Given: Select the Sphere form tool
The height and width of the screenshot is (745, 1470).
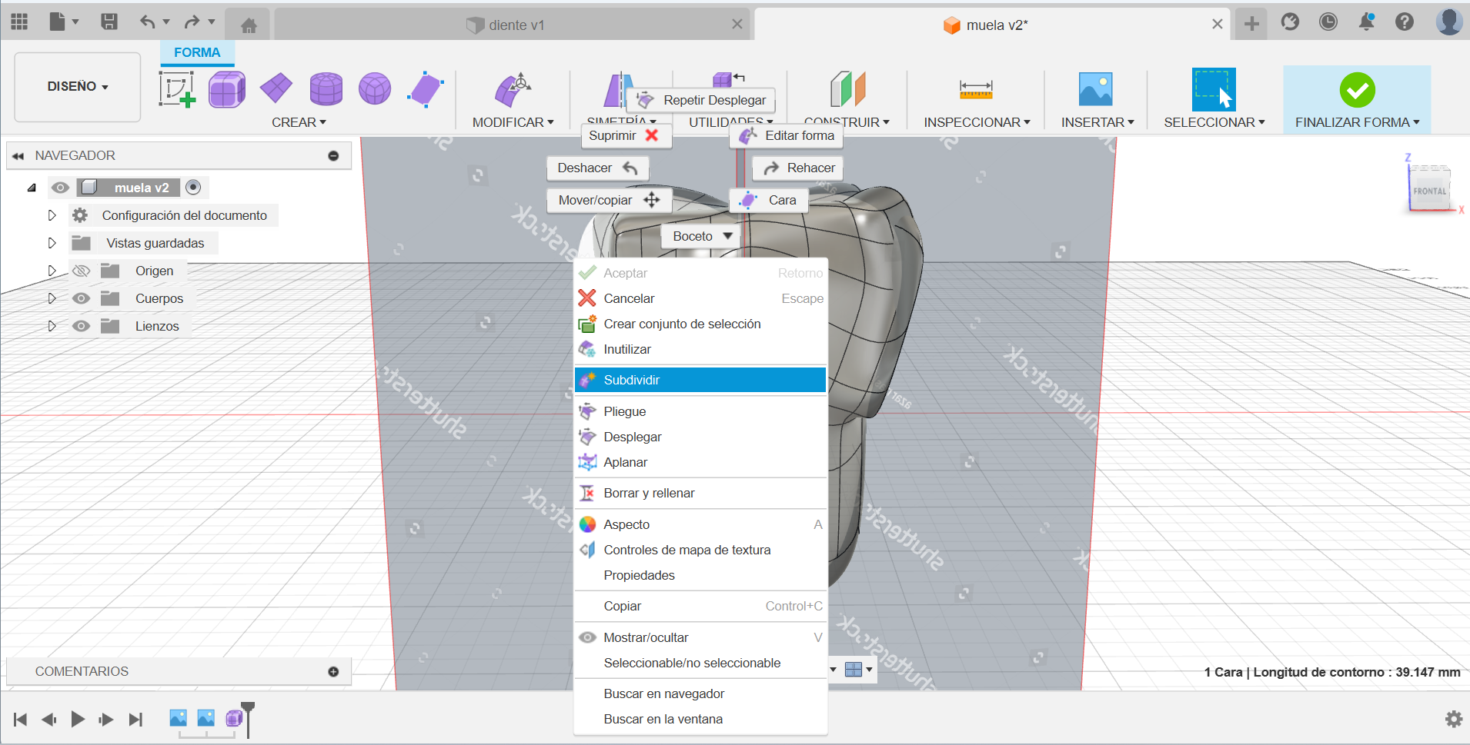Looking at the screenshot, I should [x=375, y=89].
